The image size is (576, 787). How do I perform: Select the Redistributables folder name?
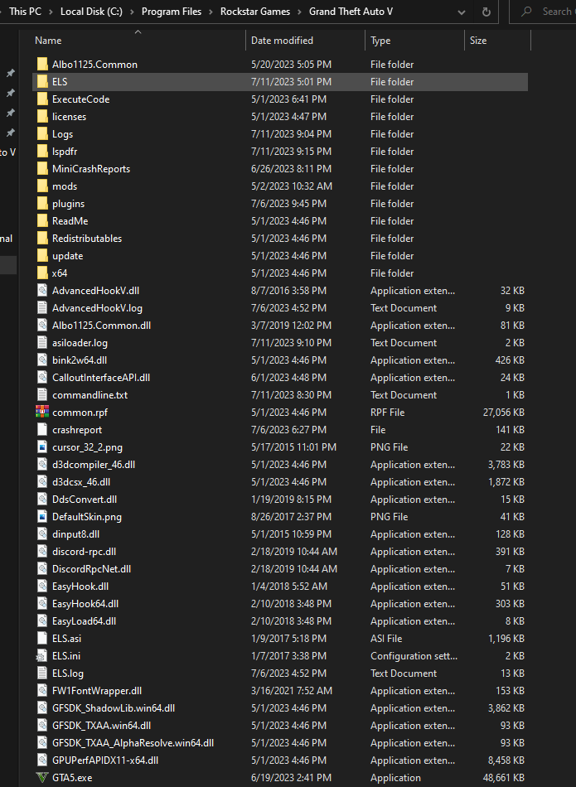[x=87, y=239]
